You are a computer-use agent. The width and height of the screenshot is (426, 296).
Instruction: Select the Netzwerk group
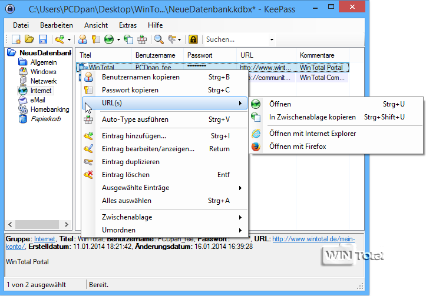[44, 81]
